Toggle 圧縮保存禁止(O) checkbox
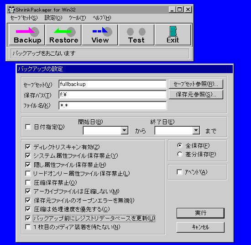Screen dimensions: 251x245 pyautogui.click(x=28, y=182)
